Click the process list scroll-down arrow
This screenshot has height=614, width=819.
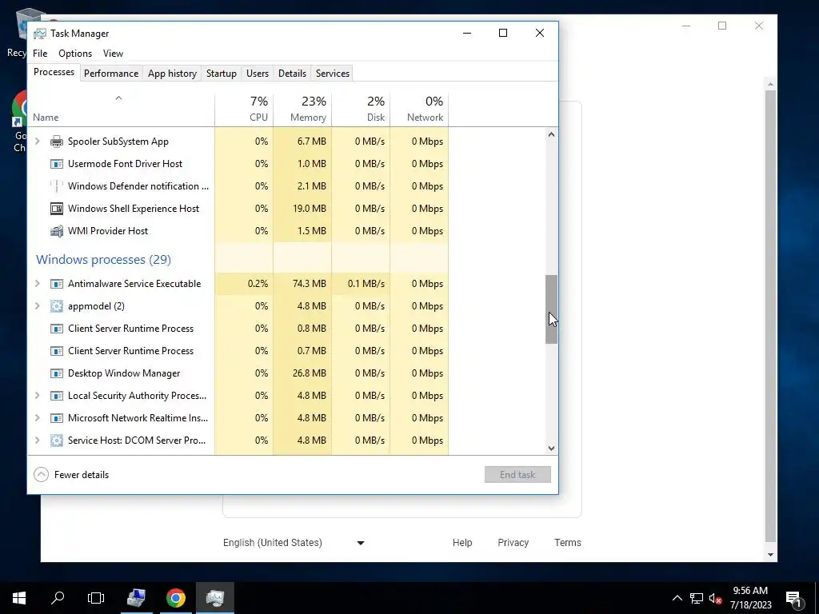tap(552, 448)
